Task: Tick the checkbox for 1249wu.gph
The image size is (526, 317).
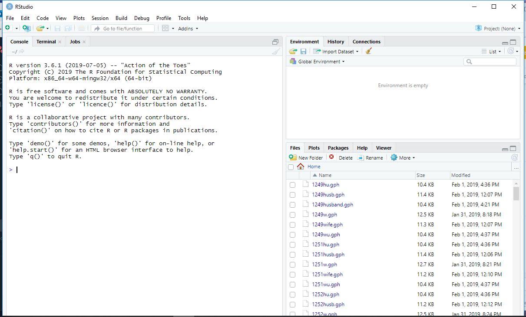Action: tap(292, 235)
